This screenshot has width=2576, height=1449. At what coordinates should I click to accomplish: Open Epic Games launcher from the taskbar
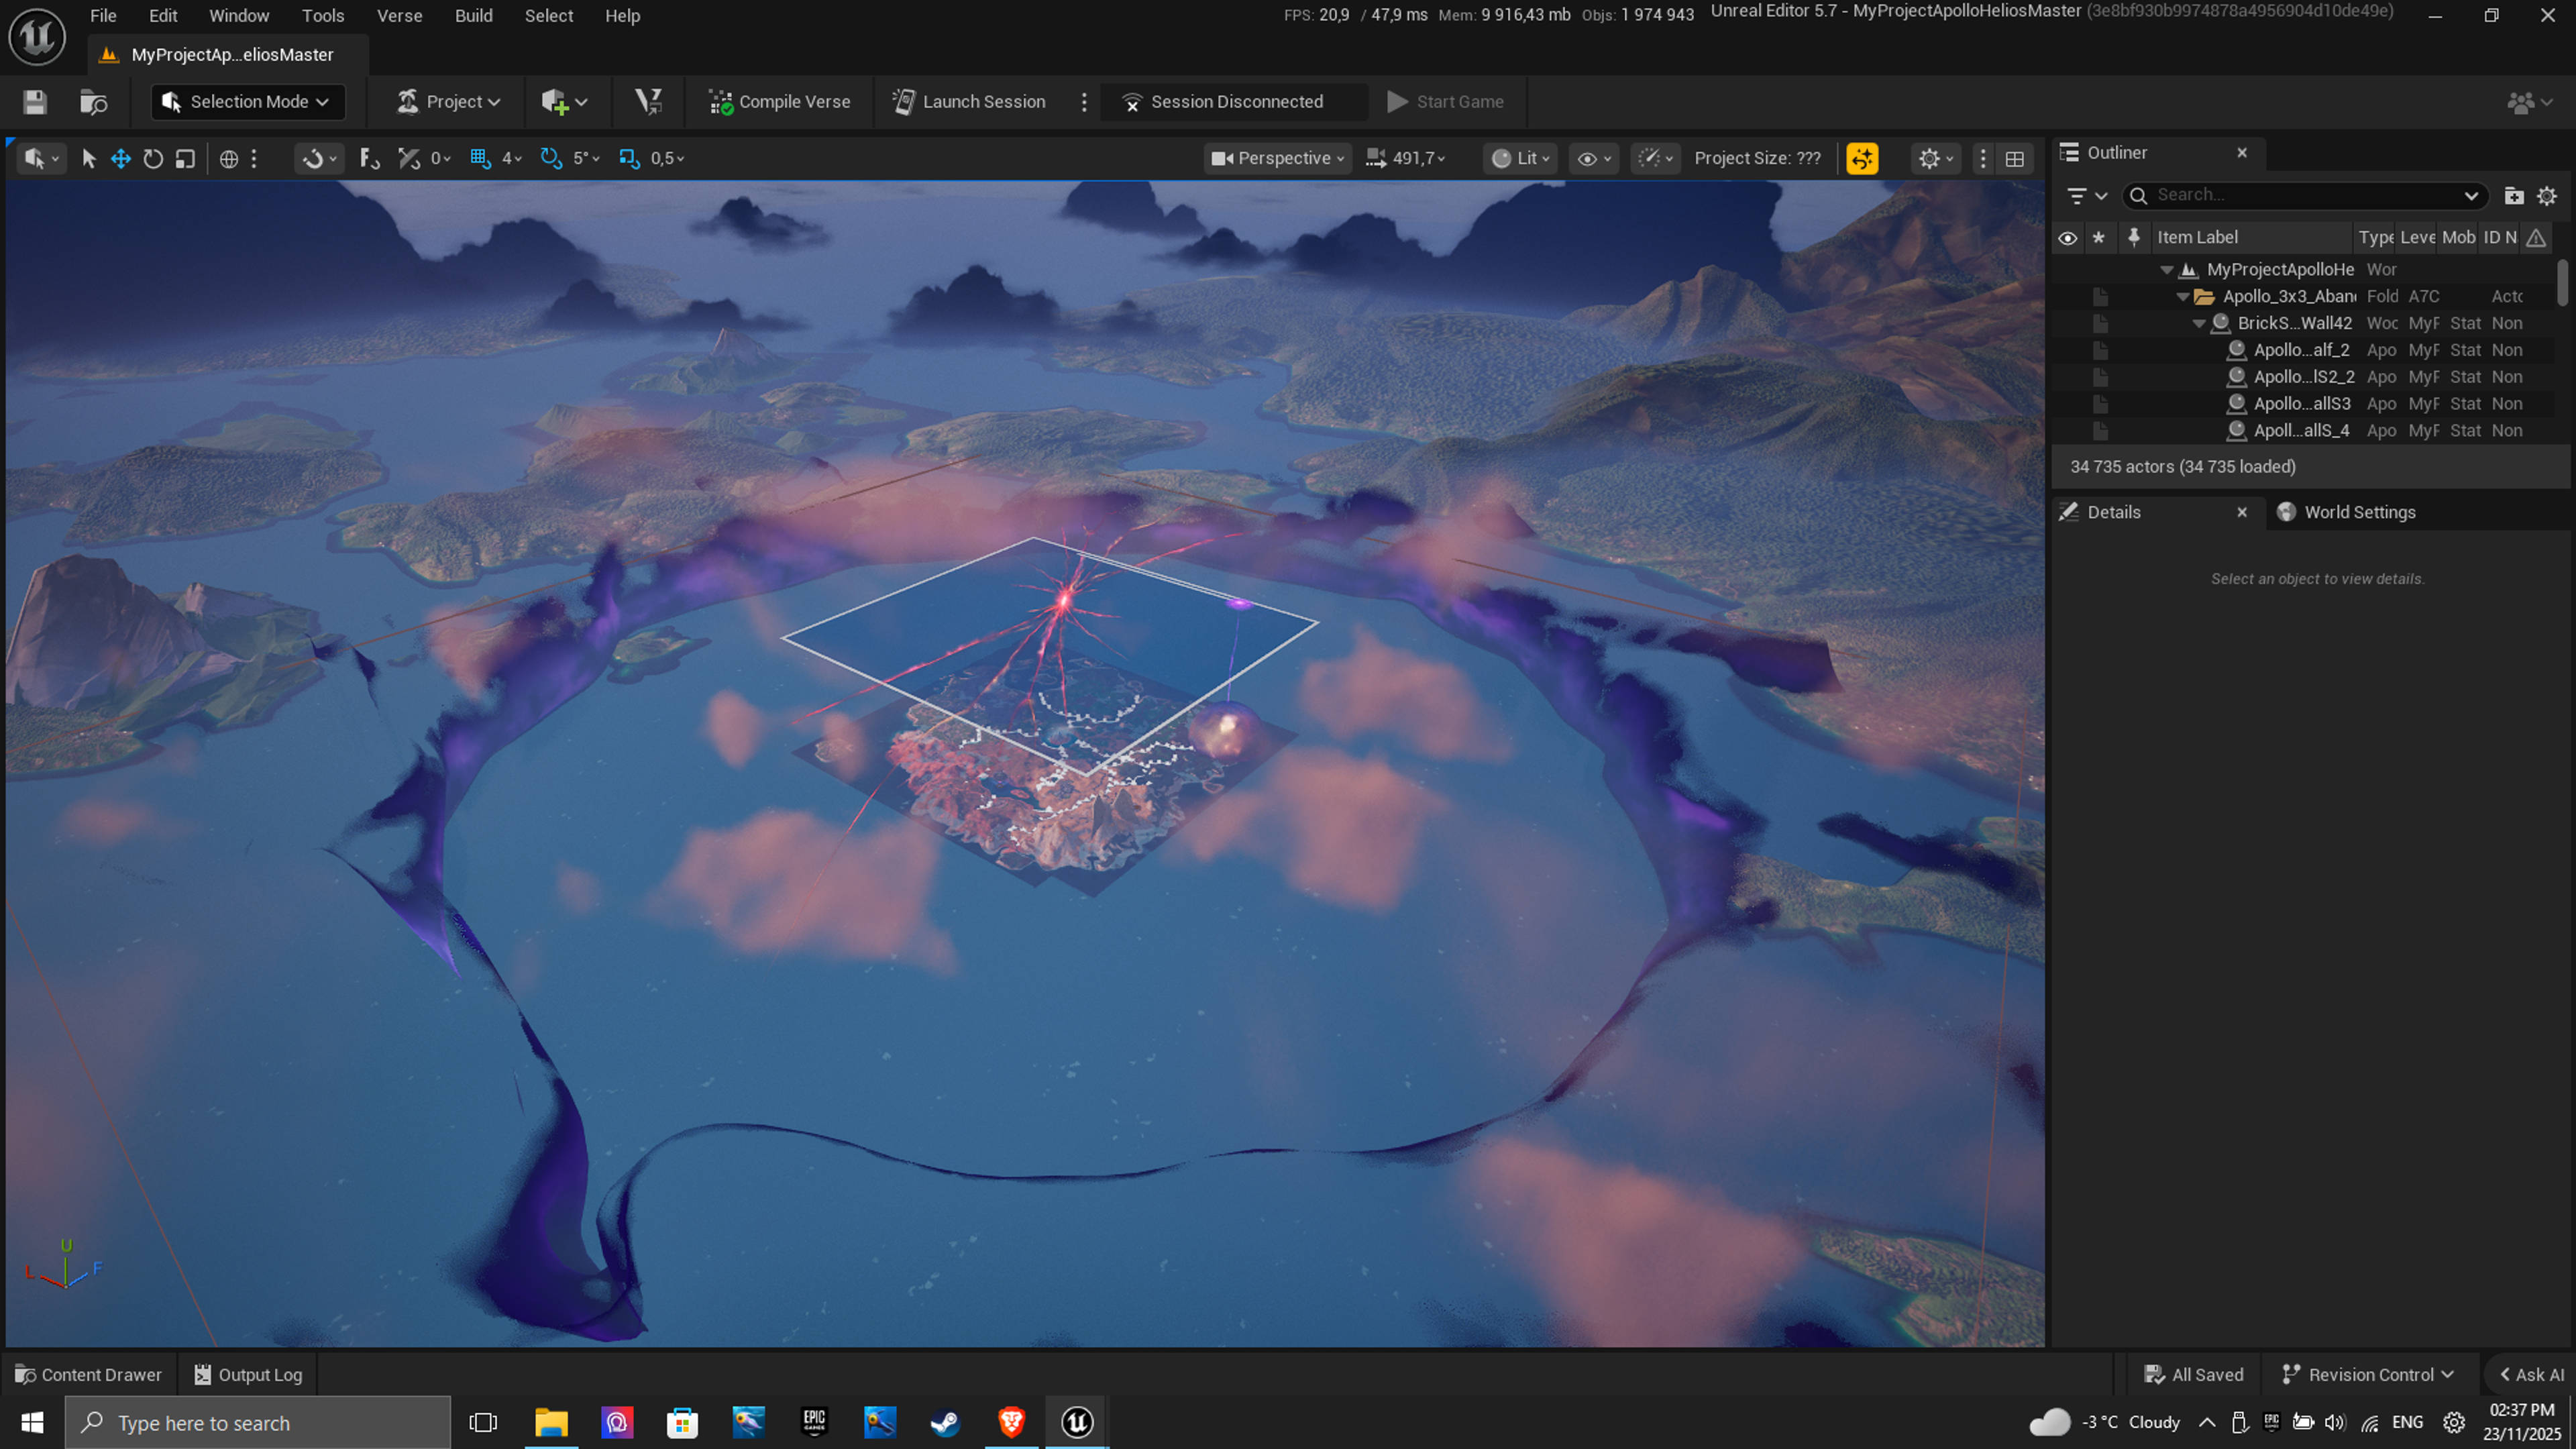click(x=814, y=1422)
